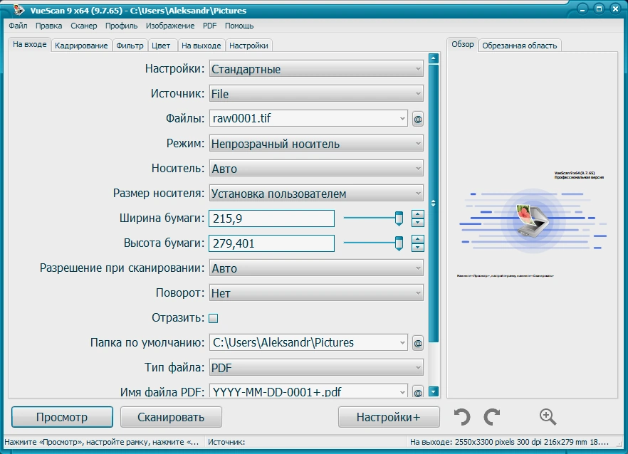The height and width of the screenshot is (454, 628).
Task: Click the @ button beside Имя файла PDF
Action: click(x=418, y=392)
